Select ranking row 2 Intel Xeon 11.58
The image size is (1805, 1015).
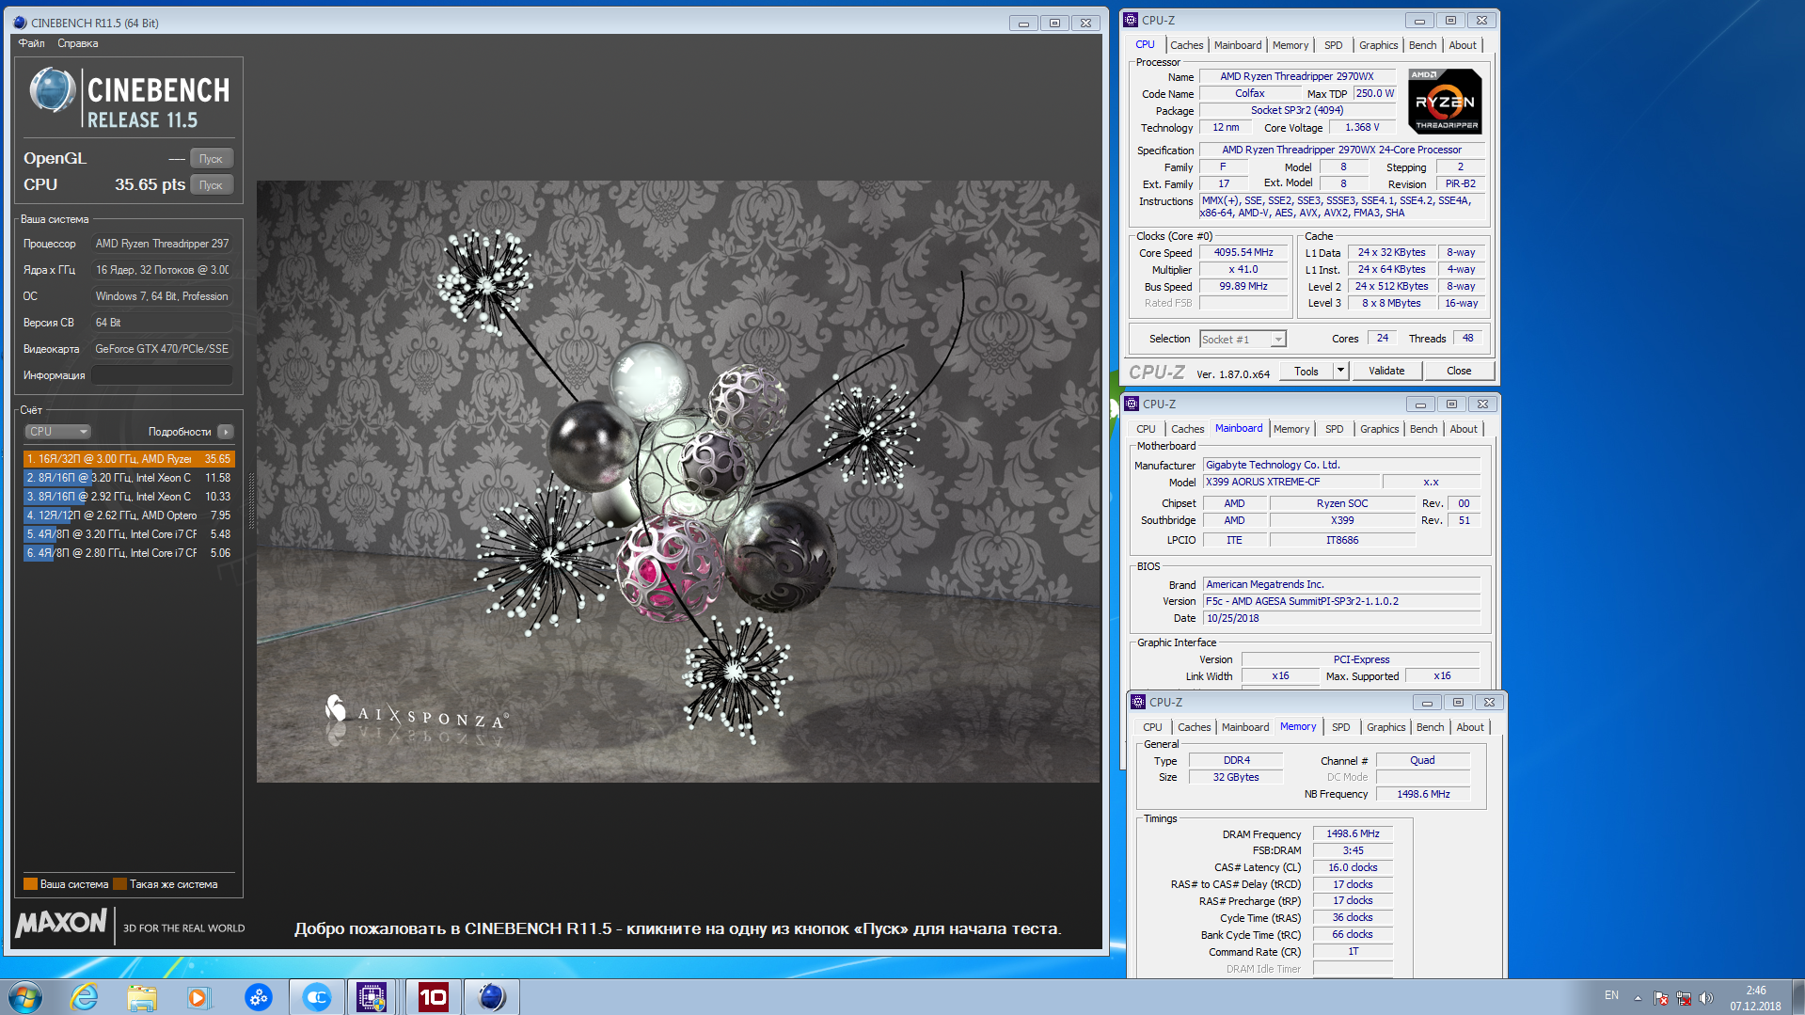tap(129, 478)
